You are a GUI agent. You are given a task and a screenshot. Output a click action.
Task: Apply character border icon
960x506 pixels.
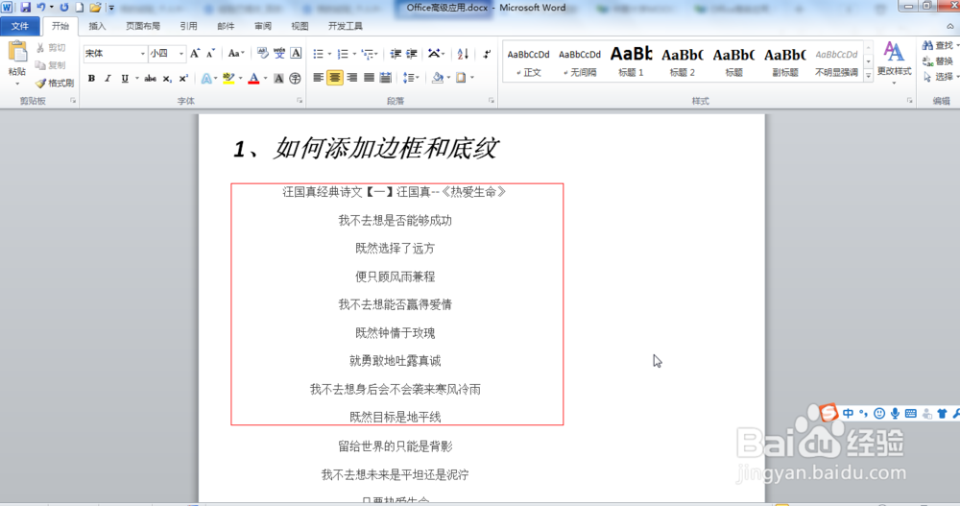pos(296,54)
